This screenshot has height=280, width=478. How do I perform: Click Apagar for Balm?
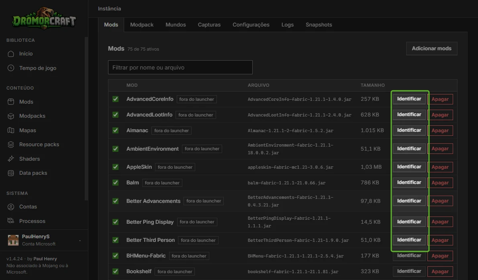click(440, 183)
